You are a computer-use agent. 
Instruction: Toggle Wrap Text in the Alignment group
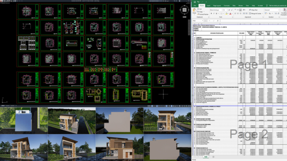click(253, 10)
